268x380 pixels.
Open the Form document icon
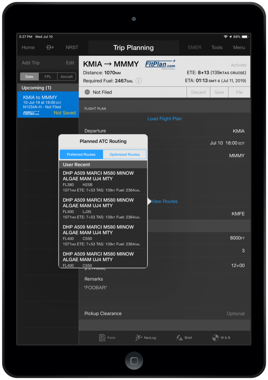pos(102,338)
